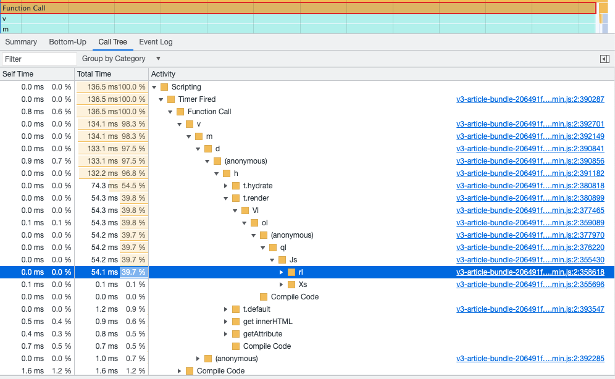Screen dimensions: 615x379
Task: Open the Event Log tab
Action: pyautogui.click(x=156, y=42)
